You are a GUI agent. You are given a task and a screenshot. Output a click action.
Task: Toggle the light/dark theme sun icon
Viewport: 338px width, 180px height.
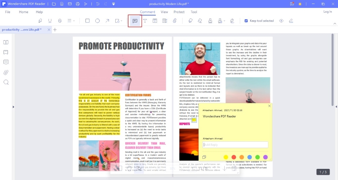(300, 4)
